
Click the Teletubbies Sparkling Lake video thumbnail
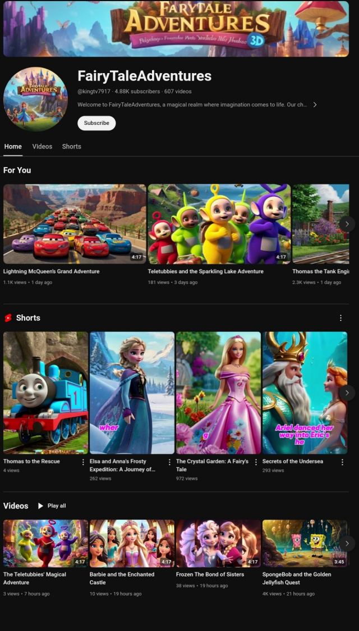[x=219, y=224]
